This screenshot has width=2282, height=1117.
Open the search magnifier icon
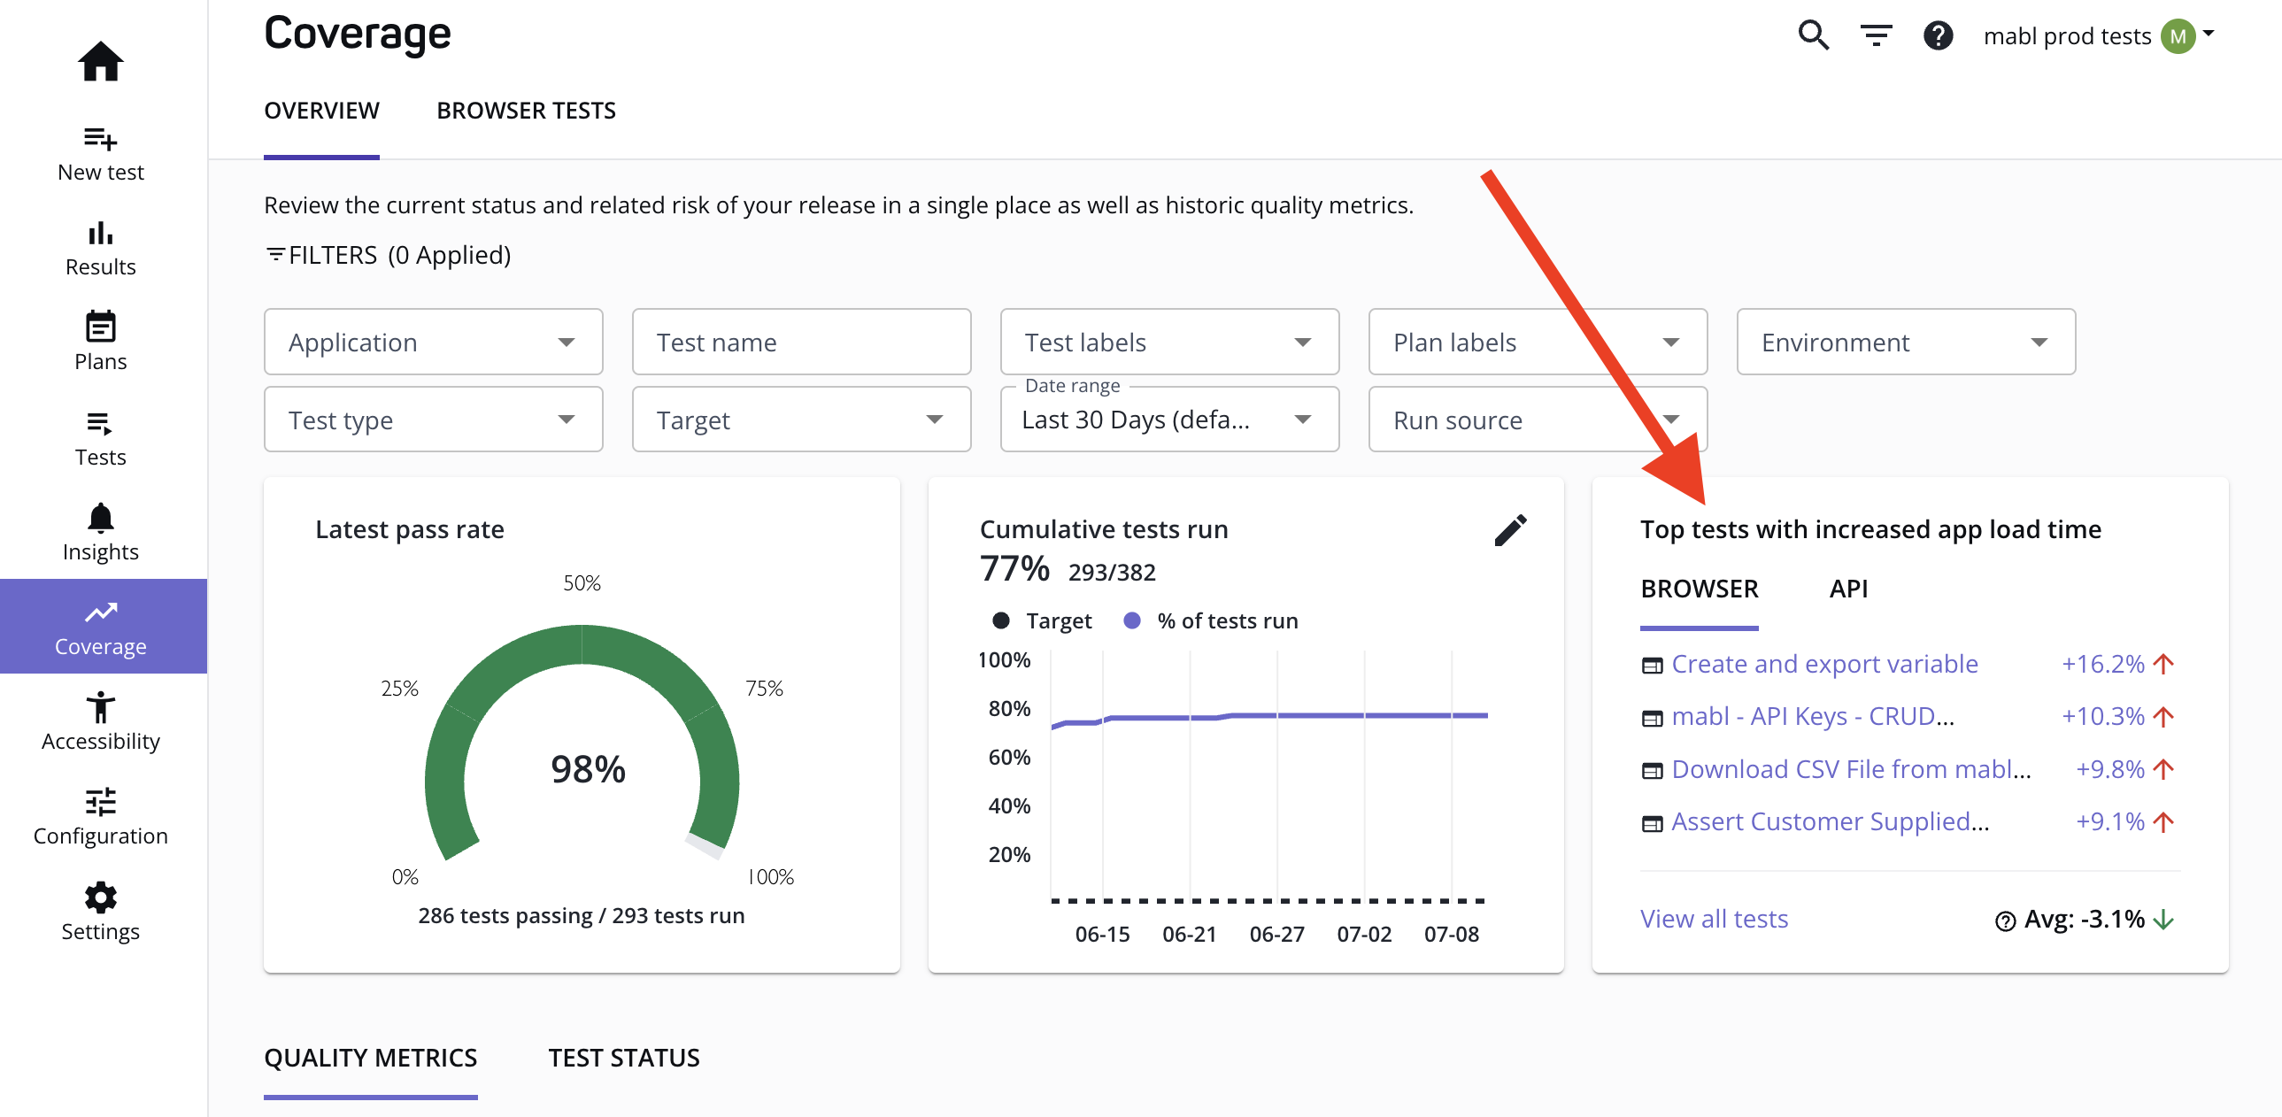coord(1813,35)
